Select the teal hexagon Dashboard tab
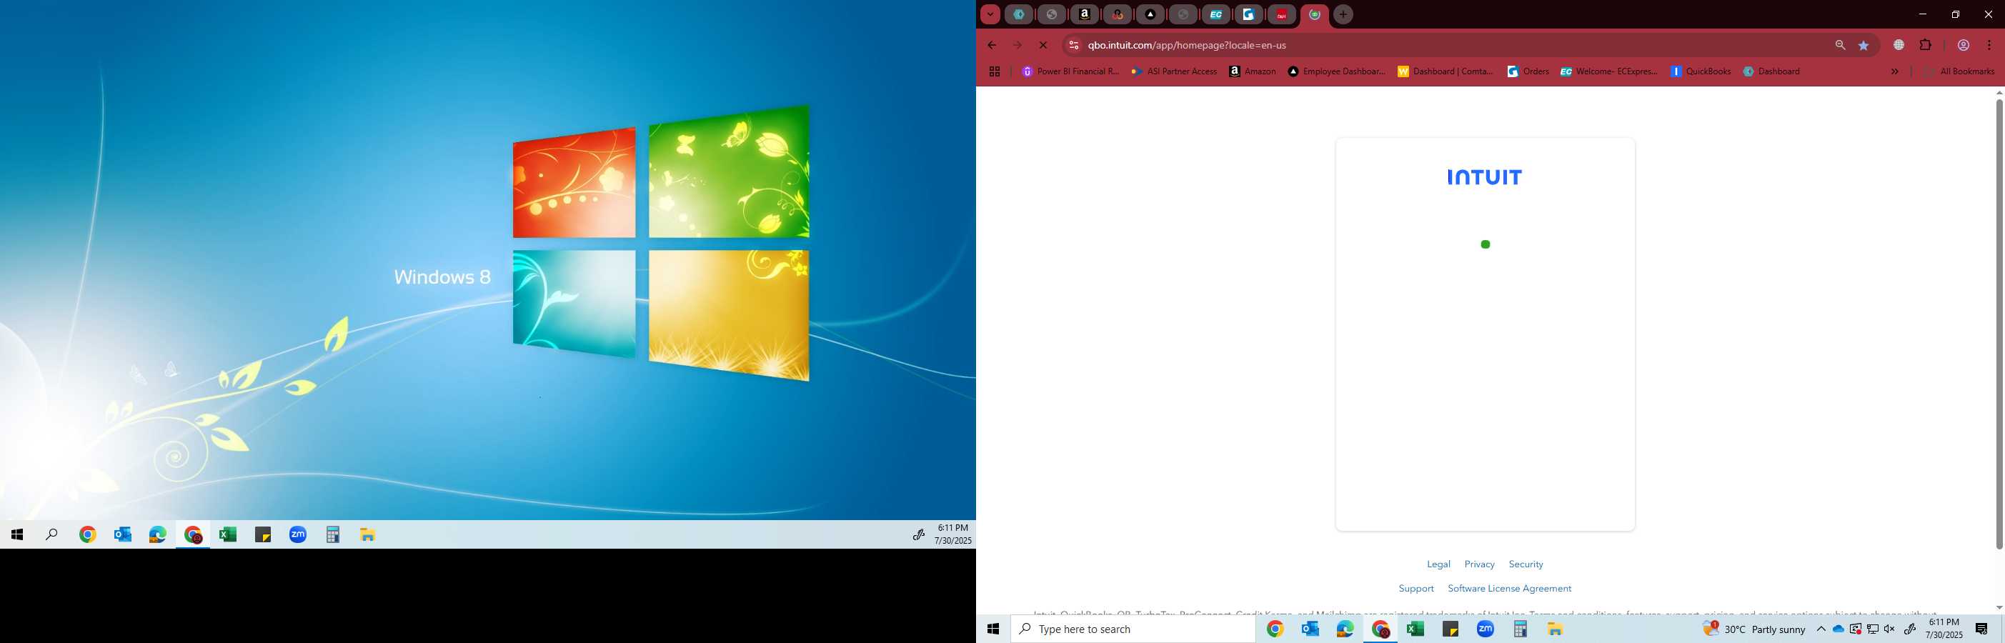 coord(1019,14)
